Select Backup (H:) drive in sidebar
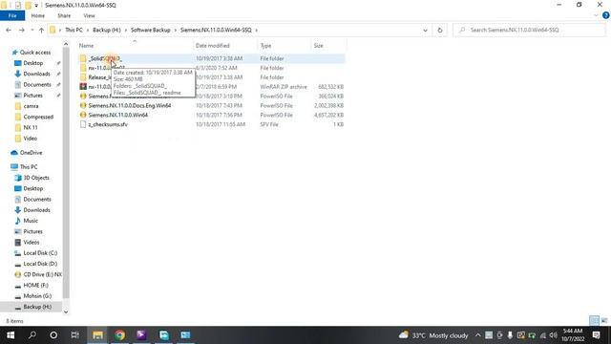This screenshot has width=611, height=344. tap(37, 307)
